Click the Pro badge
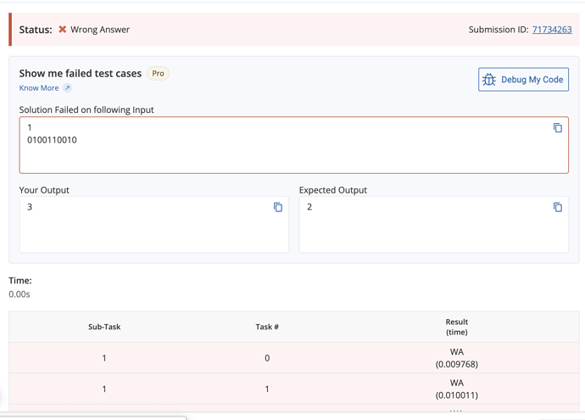585x420 pixels. point(158,74)
